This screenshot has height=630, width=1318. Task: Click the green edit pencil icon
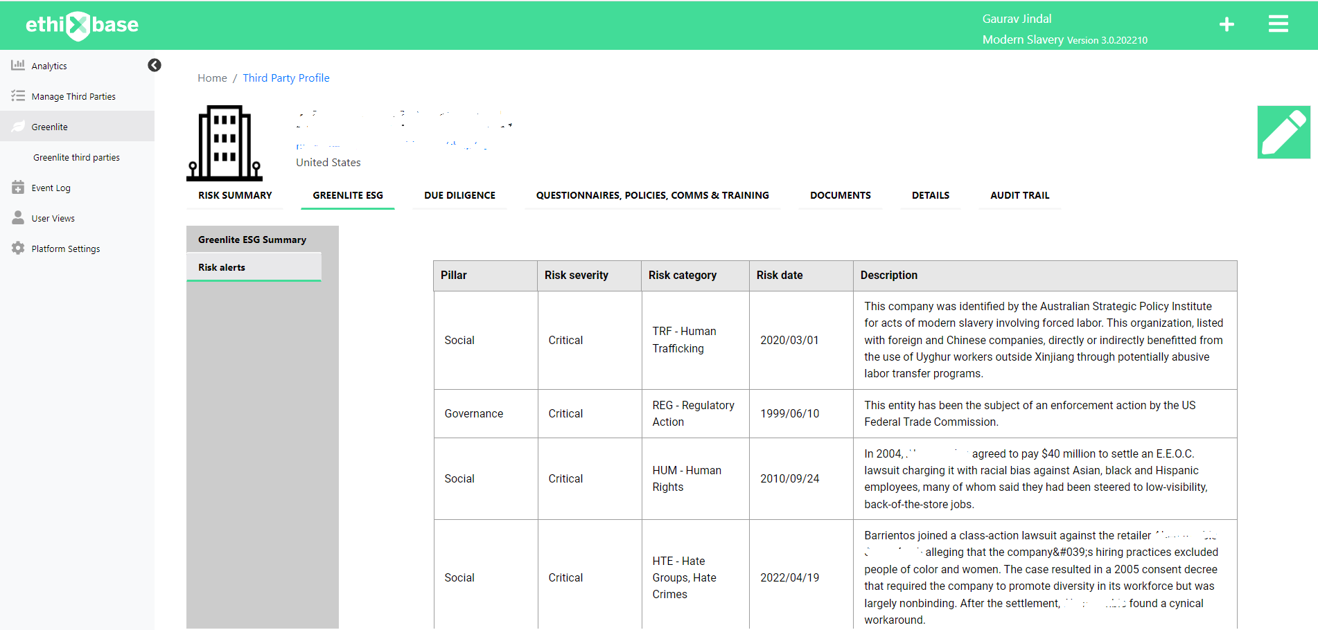[1283, 132]
